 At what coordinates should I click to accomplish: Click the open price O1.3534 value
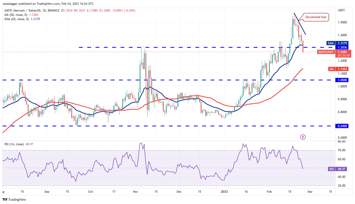[67, 11]
